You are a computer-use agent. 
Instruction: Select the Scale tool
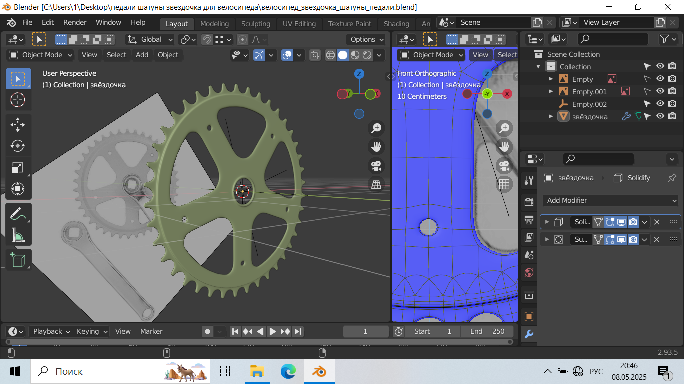pyautogui.click(x=18, y=167)
